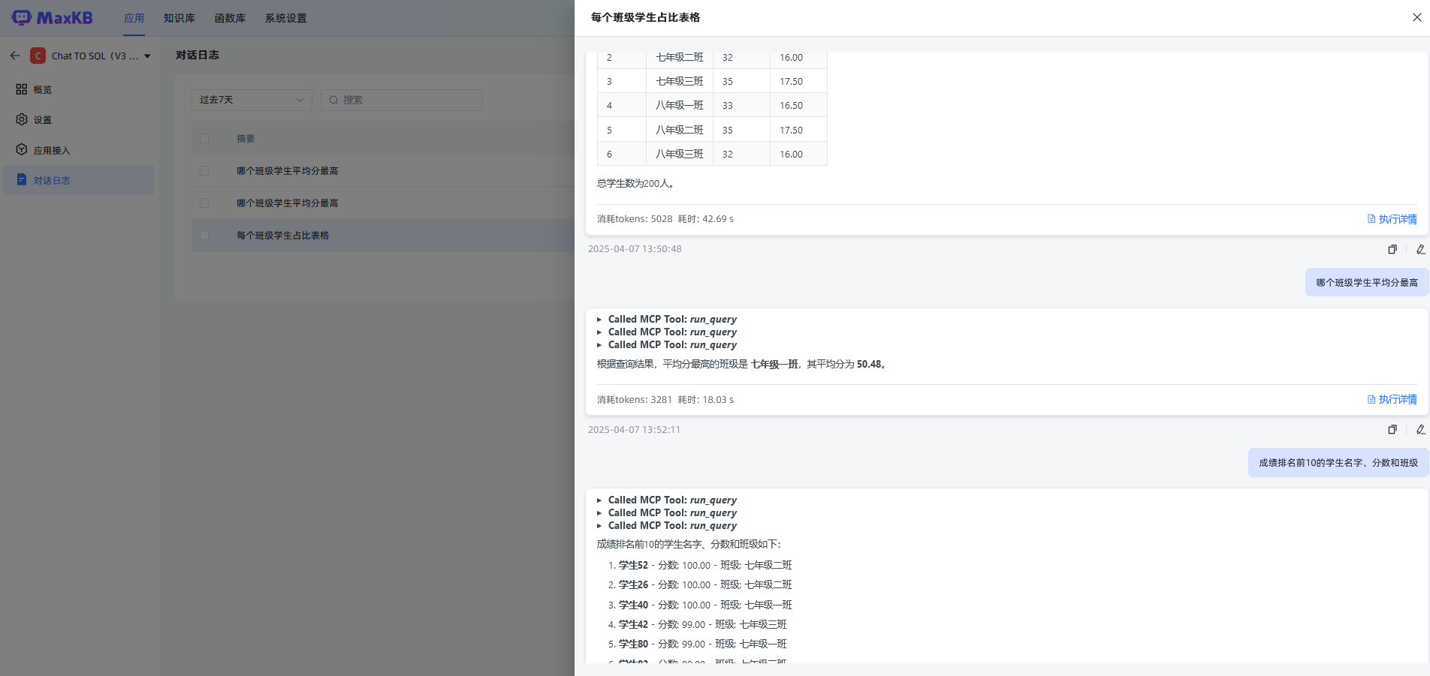Click the answer sentence mentioning 50.48
Screen dimensions: 1430x676
(x=744, y=365)
